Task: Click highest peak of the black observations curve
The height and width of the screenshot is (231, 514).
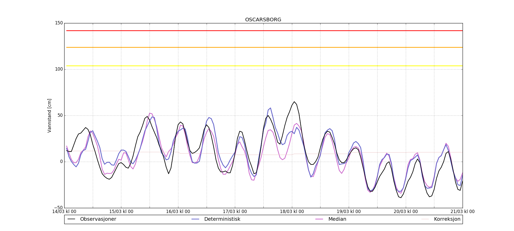Action: [294, 102]
